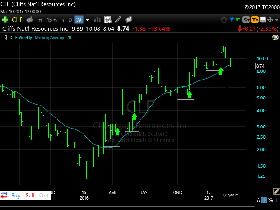This screenshot has width=280, height=210.
Task: Switch chart to monthly 'm' timeframe
Action: pos(40,20)
